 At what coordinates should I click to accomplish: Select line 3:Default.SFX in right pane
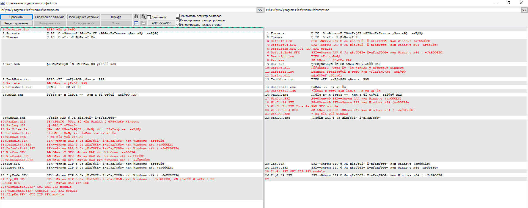[x=396, y=41]
